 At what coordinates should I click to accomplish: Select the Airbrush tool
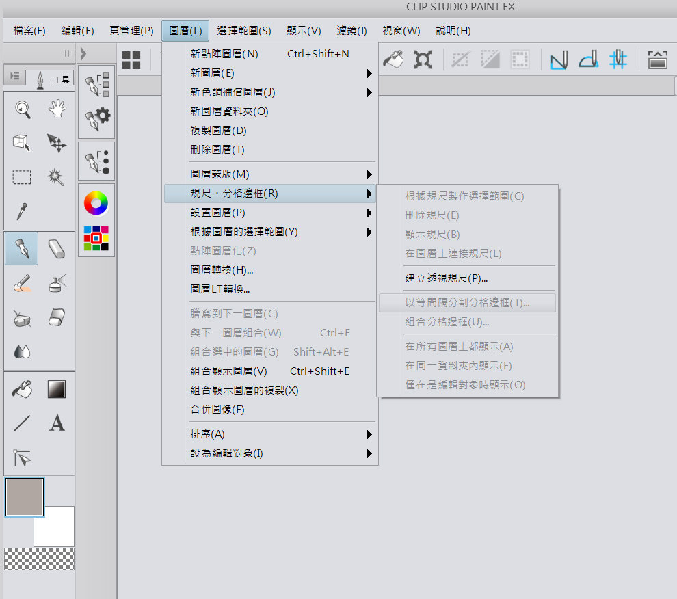(x=57, y=283)
